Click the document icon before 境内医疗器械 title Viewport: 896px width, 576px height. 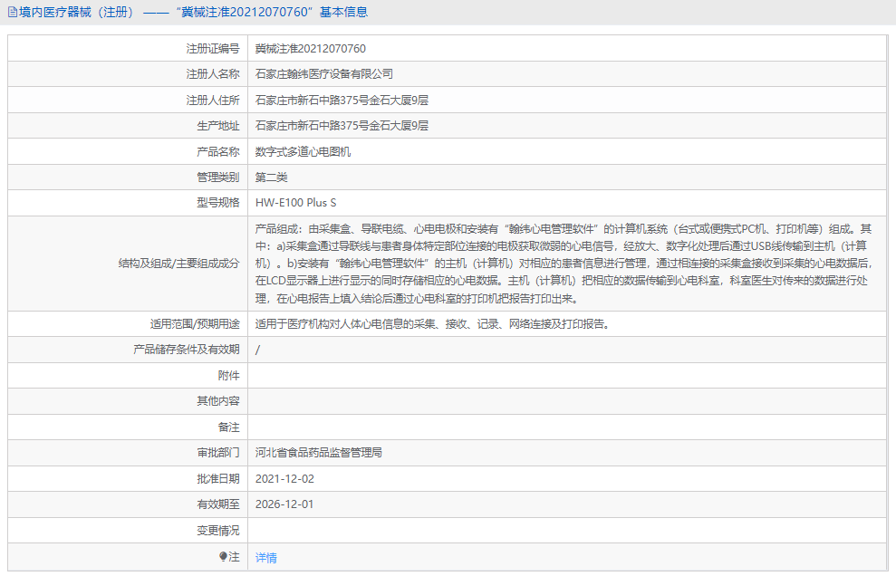click(x=13, y=12)
